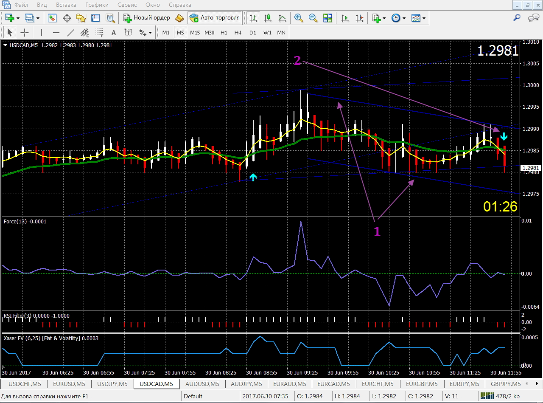
Task: Expand the new chart dropdown arrow
Action: point(17,18)
